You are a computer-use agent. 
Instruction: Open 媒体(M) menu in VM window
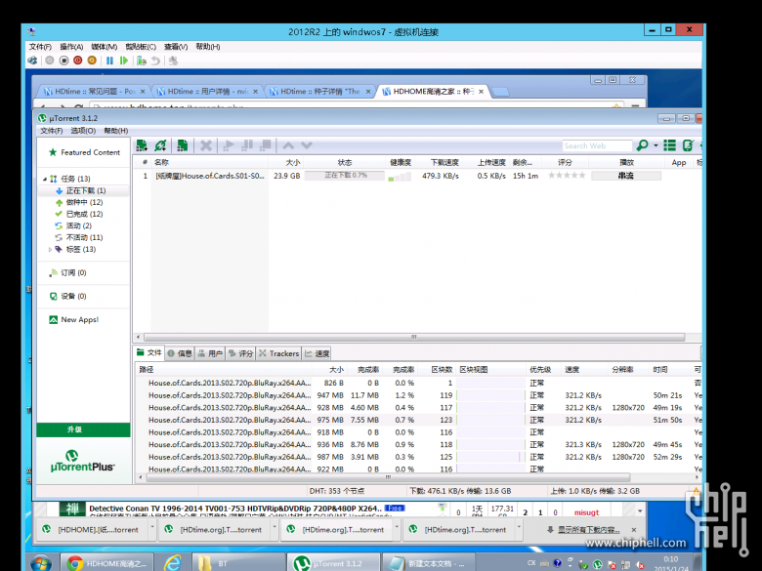pyautogui.click(x=104, y=47)
